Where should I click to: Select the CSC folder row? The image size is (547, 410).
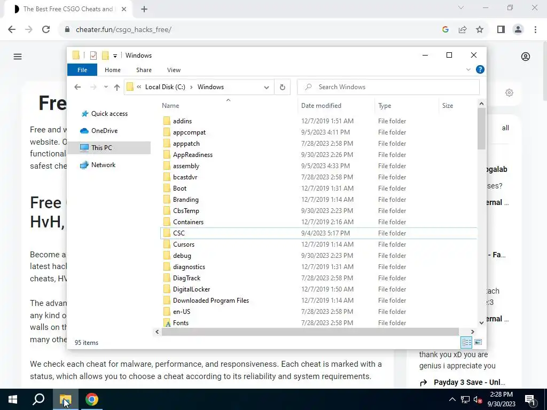pos(318,233)
